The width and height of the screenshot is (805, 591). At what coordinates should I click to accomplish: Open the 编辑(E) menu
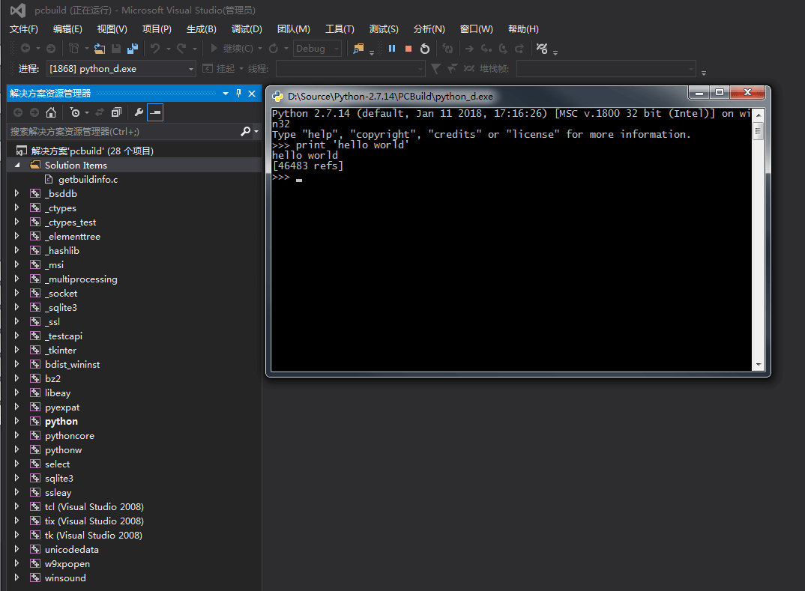pos(67,29)
